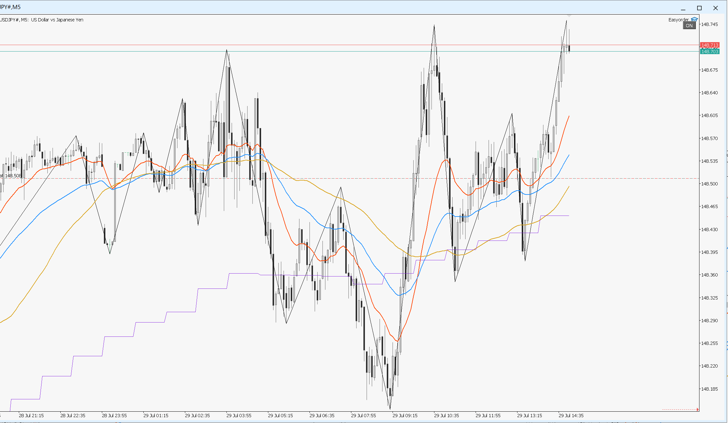Click the 148.185 price scale label

710,389
